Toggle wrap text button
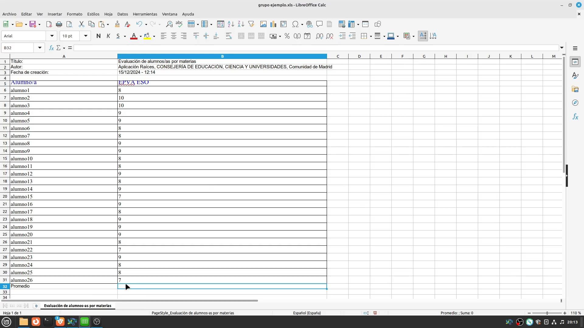Viewport: 584px width, 328px height. coord(229,36)
